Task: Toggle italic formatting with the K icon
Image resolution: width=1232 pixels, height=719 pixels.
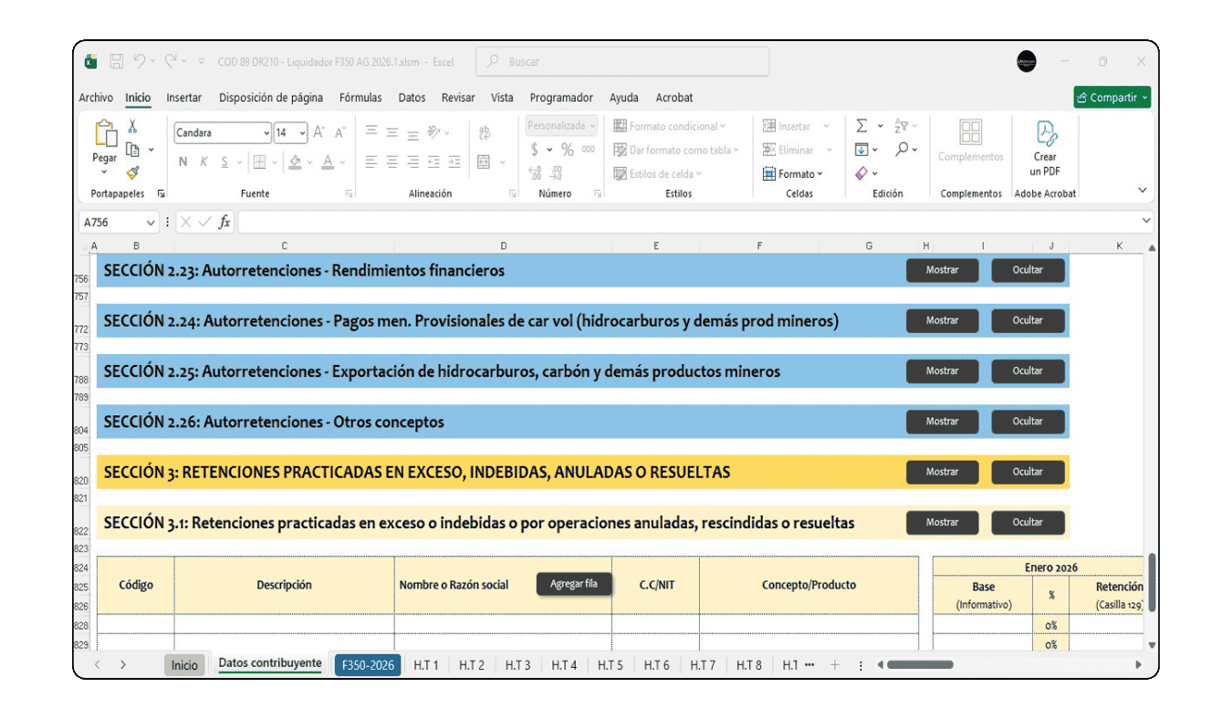Action: 204,162
